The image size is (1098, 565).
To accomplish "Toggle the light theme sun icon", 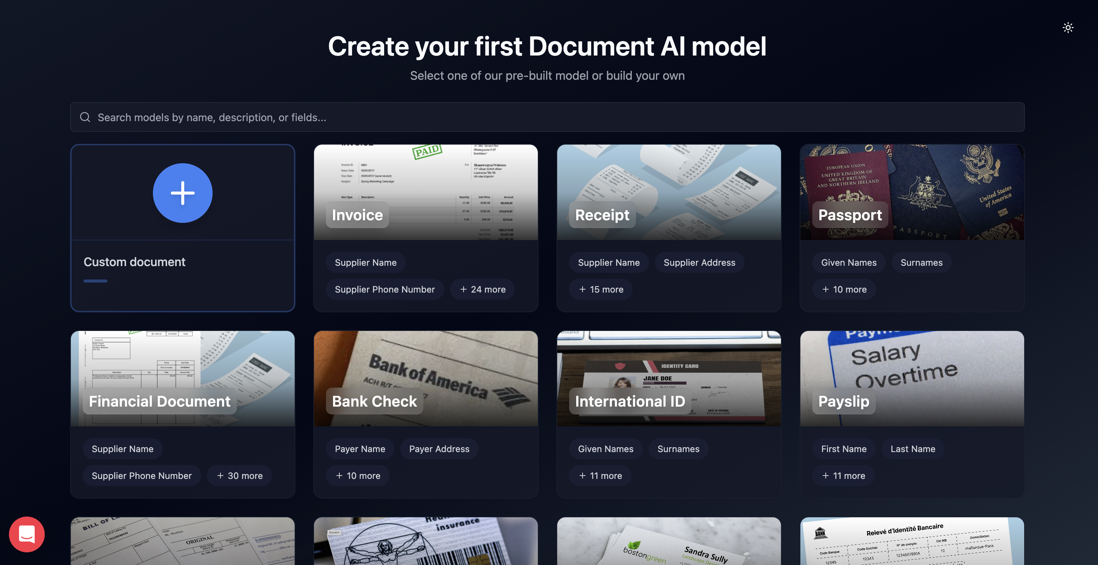I will pyautogui.click(x=1067, y=28).
